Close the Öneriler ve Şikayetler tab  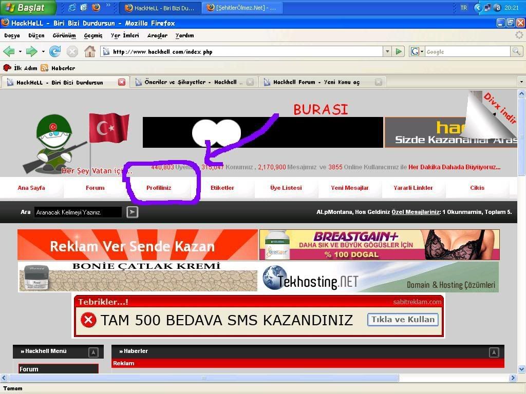250,82
